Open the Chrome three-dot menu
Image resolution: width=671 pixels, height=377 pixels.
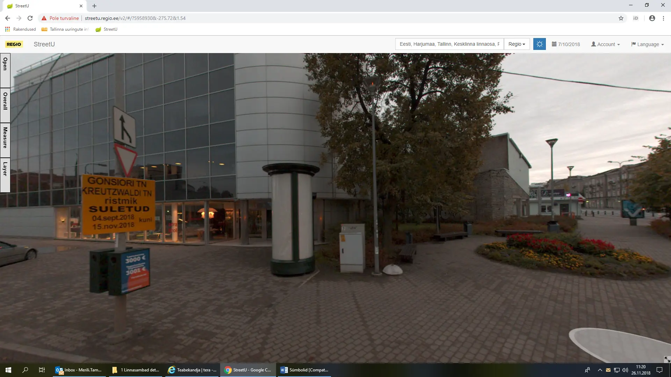[x=663, y=18]
